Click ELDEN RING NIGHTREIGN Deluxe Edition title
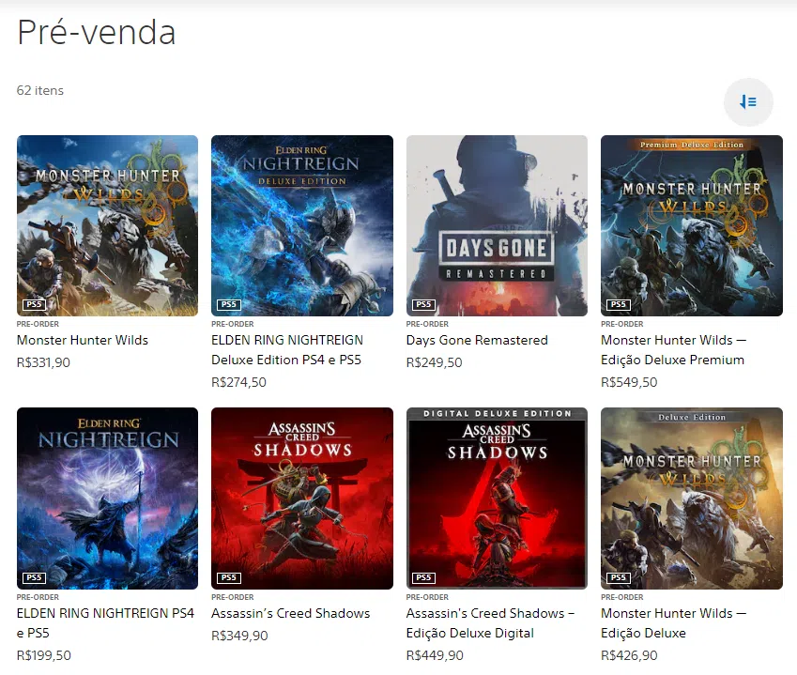This screenshot has width=797, height=675. point(287,349)
